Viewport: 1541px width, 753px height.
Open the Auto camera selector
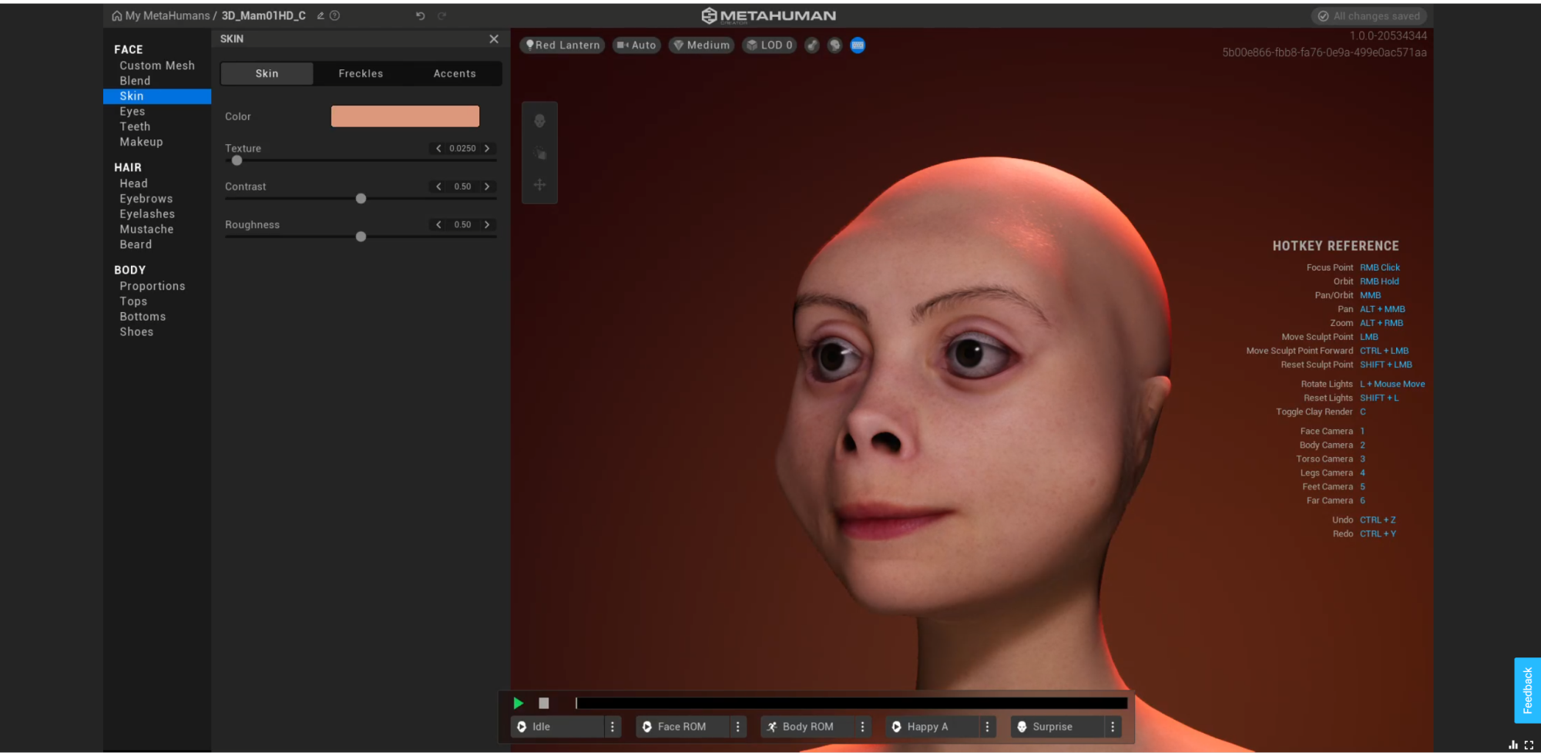636,45
